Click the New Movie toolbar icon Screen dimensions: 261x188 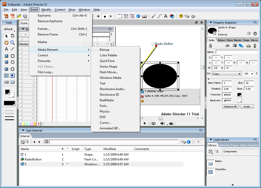[x=6, y=16]
